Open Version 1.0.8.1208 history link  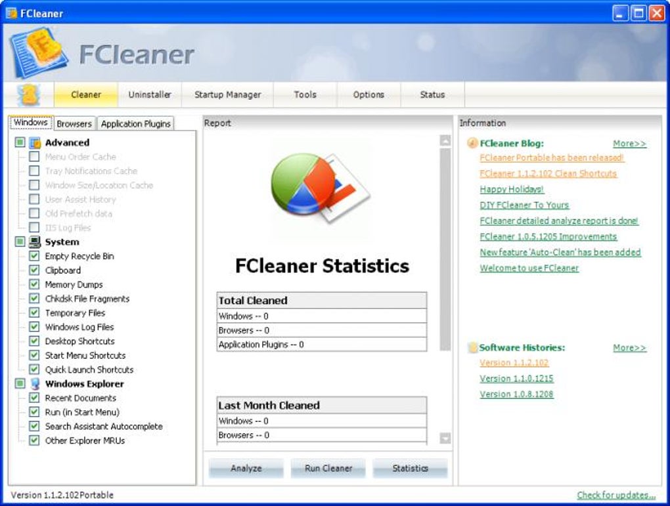(x=516, y=394)
